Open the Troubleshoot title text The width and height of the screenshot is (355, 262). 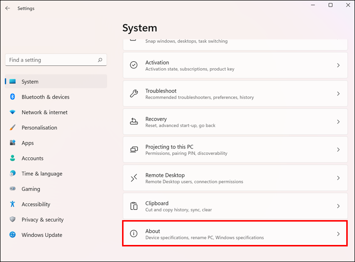[x=161, y=91]
